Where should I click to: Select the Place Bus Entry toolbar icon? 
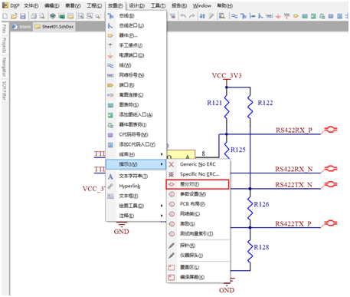point(260,16)
